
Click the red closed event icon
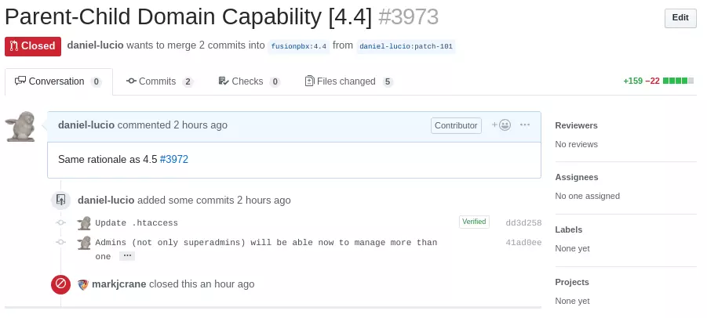tap(60, 284)
